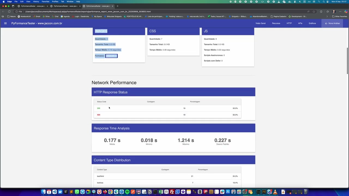This screenshot has height=196, width=349.
Task: Click the favorites star in the address bar
Action: pyautogui.click(x=314, y=11)
